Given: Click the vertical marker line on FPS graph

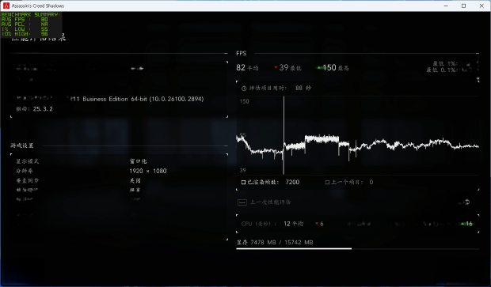Looking at the screenshot, I should [284, 135].
